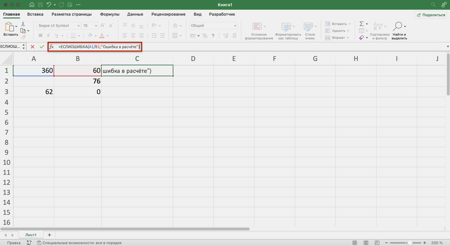Screen dimensions: 450x246
Task: Confirm formula entry with the green checkmark
Action: (x=42, y=47)
